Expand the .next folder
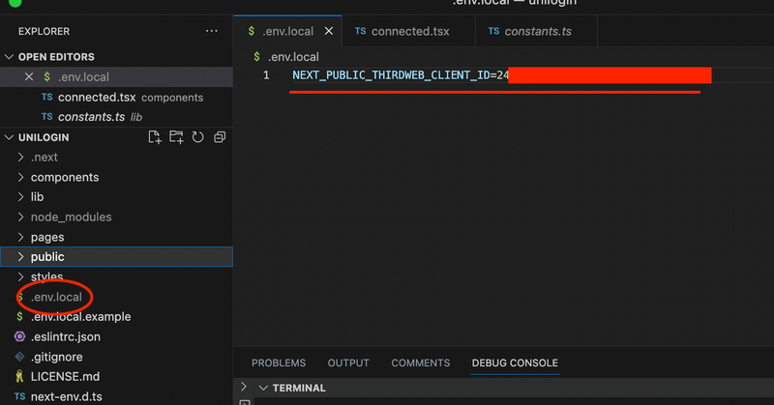Screen dimensions: 774x405 (x=20, y=157)
